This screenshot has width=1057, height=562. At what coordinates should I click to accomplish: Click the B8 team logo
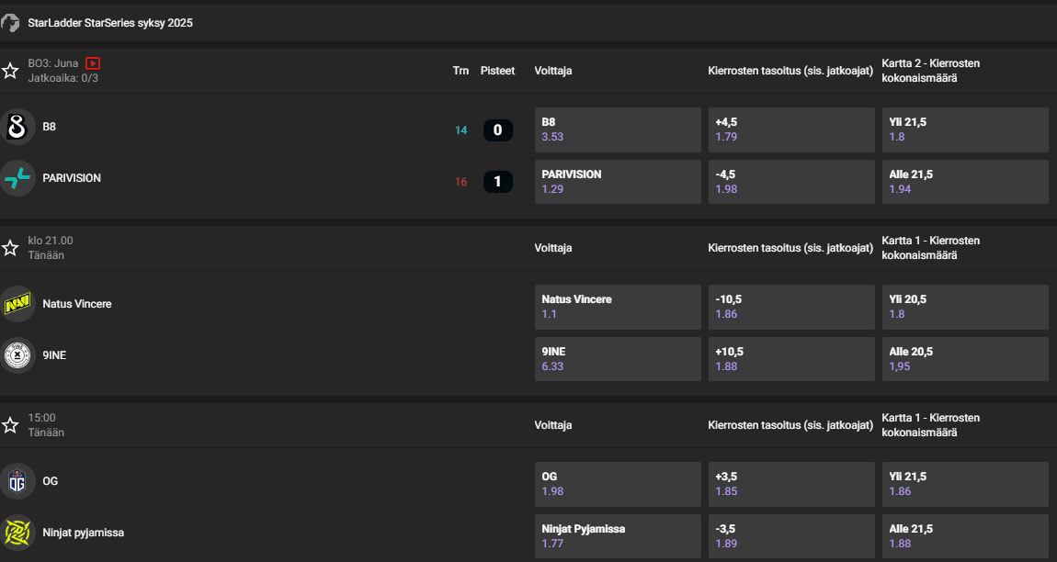(x=17, y=127)
